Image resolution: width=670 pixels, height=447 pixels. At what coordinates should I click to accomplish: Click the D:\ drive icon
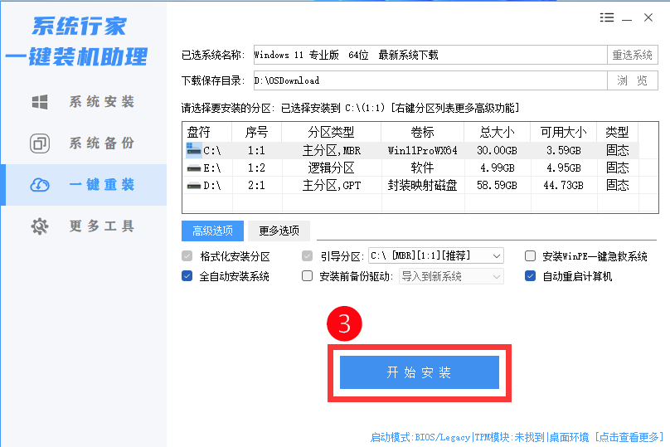click(x=194, y=186)
